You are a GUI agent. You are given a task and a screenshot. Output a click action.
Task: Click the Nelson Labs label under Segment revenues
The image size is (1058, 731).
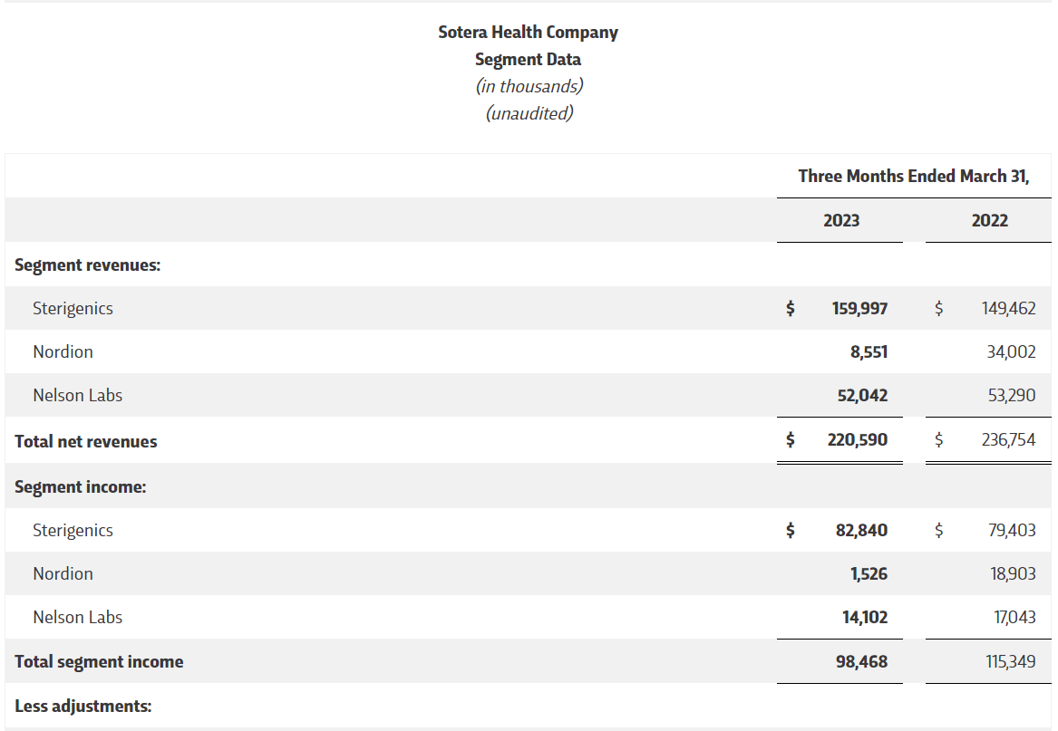(78, 395)
